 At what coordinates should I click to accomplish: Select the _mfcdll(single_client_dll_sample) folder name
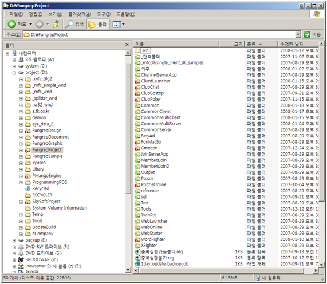point(172,63)
